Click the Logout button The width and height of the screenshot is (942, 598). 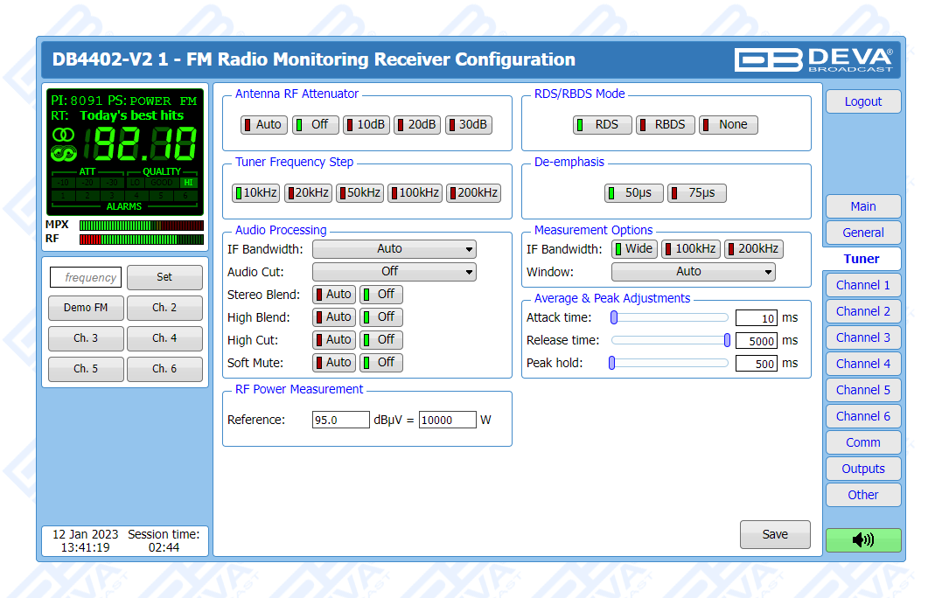coord(862,101)
